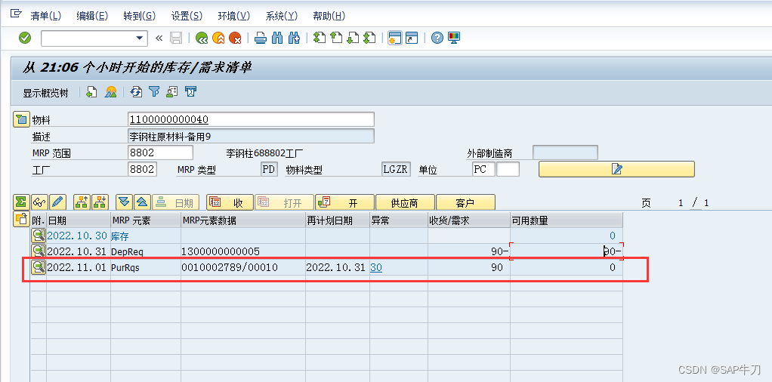Click the mountain sunrise icon in application toolbar
The image size is (772, 382).
click(111, 92)
